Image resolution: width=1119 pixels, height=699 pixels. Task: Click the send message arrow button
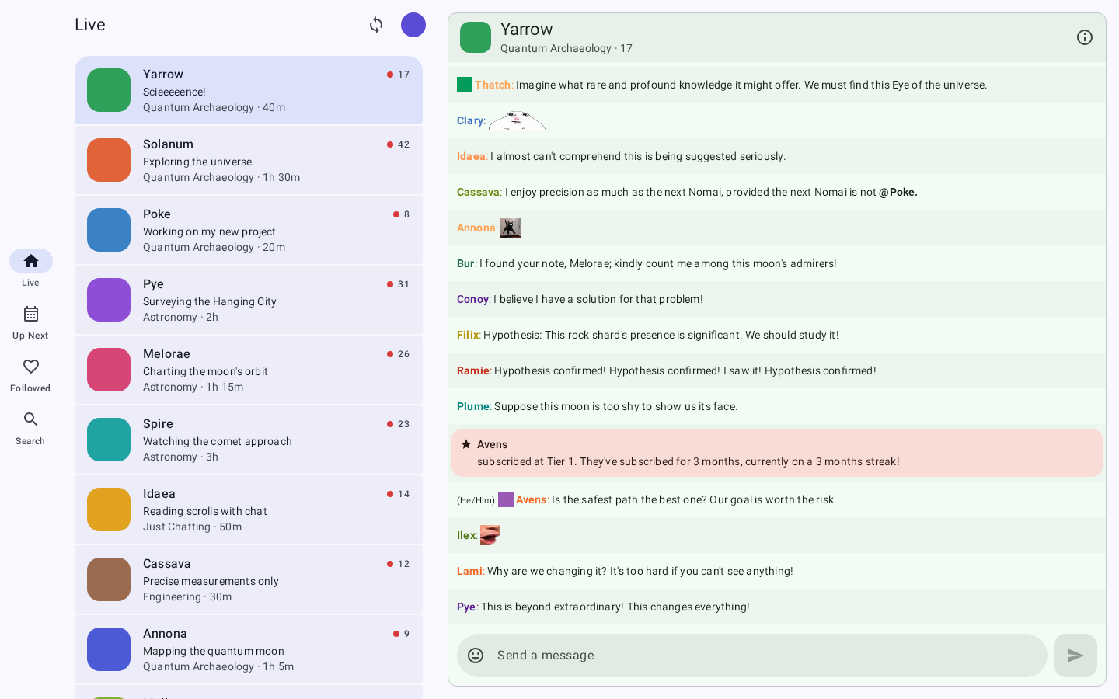coord(1075,656)
